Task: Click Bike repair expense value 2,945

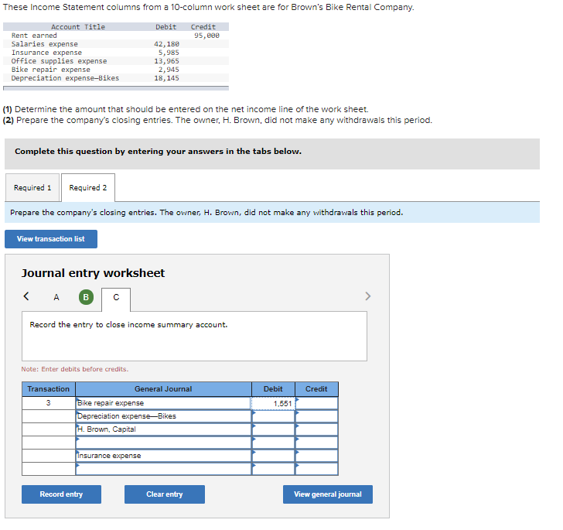Action: (169, 70)
